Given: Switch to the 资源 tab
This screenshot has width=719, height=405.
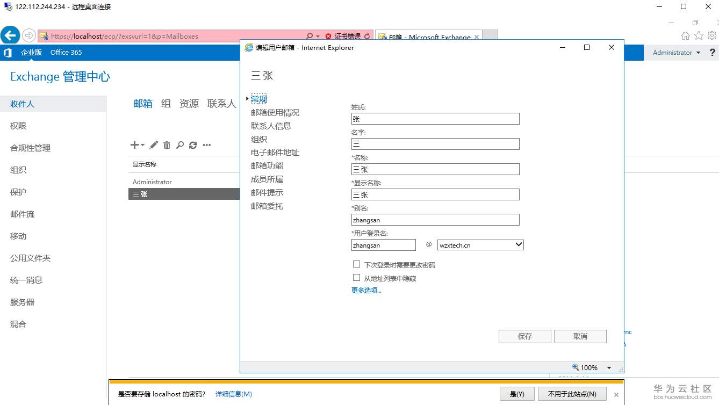Looking at the screenshot, I should 189,104.
